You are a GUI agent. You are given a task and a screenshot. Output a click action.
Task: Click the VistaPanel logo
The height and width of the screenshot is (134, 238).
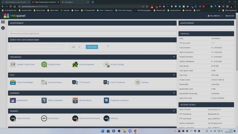coord(15,16)
